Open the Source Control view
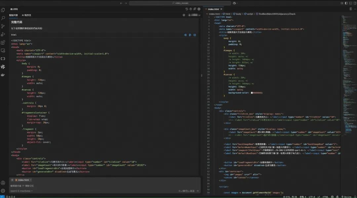 point(3,26)
